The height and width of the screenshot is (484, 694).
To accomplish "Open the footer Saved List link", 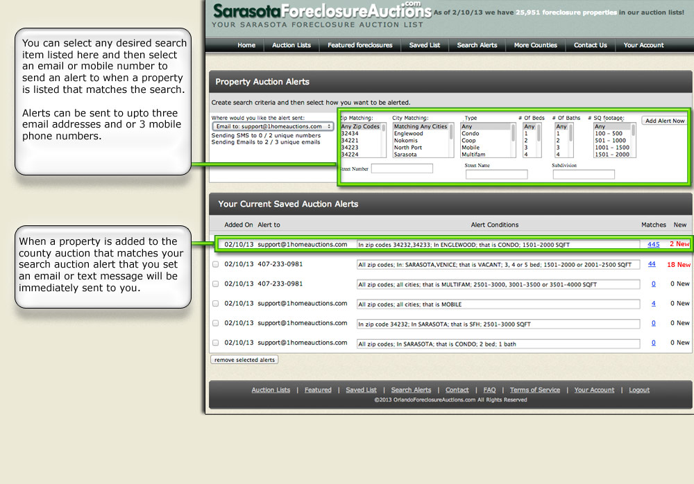I will (x=361, y=390).
